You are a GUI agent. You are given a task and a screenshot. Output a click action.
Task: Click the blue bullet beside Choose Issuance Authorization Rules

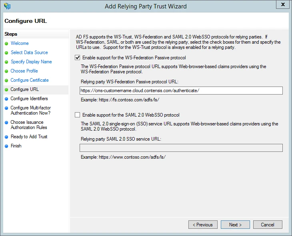point(6,123)
